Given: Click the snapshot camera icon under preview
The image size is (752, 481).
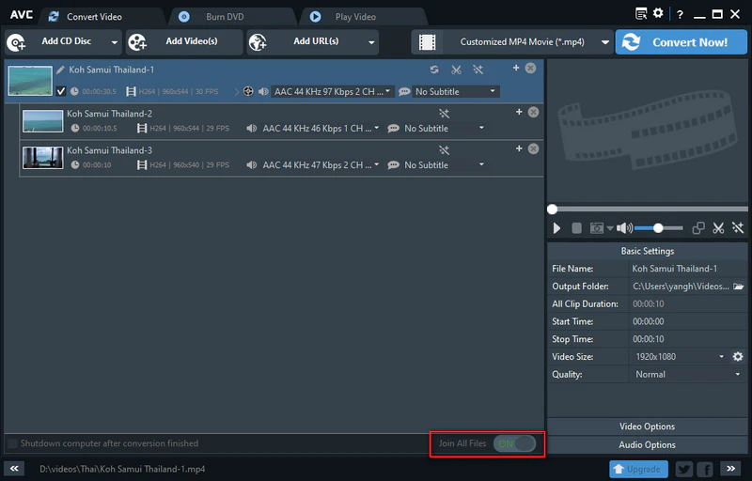Looking at the screenshot, I should click(x=596, y=228).
